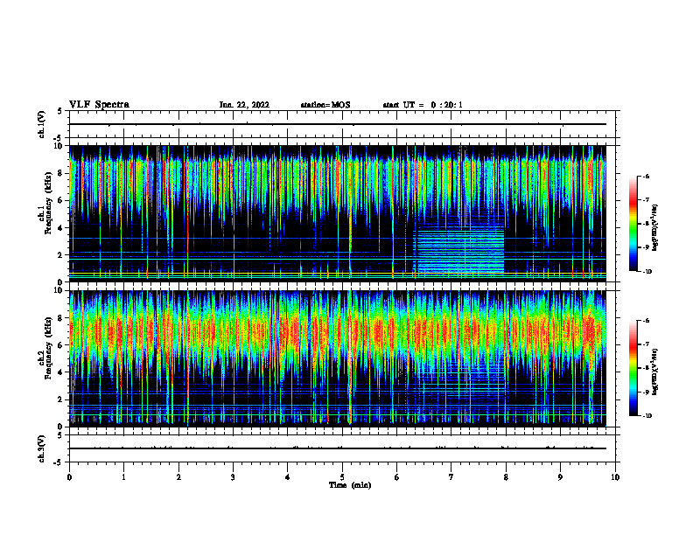693x535 pixels.
Task: Click time axis tick label '2'
Action: pos(178,477)
